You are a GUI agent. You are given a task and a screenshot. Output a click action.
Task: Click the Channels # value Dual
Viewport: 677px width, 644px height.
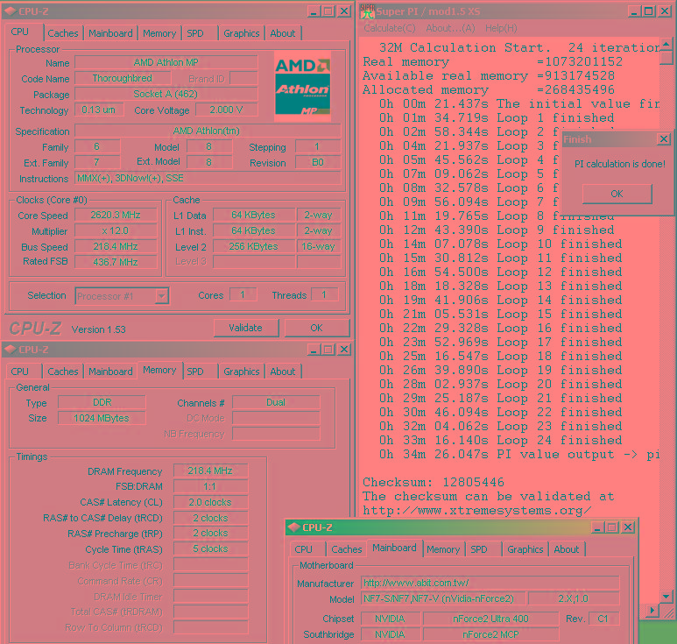point(276,402)
